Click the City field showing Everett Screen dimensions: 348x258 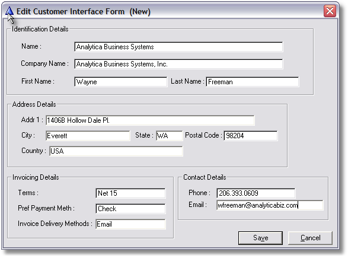(x=88, y=136)
